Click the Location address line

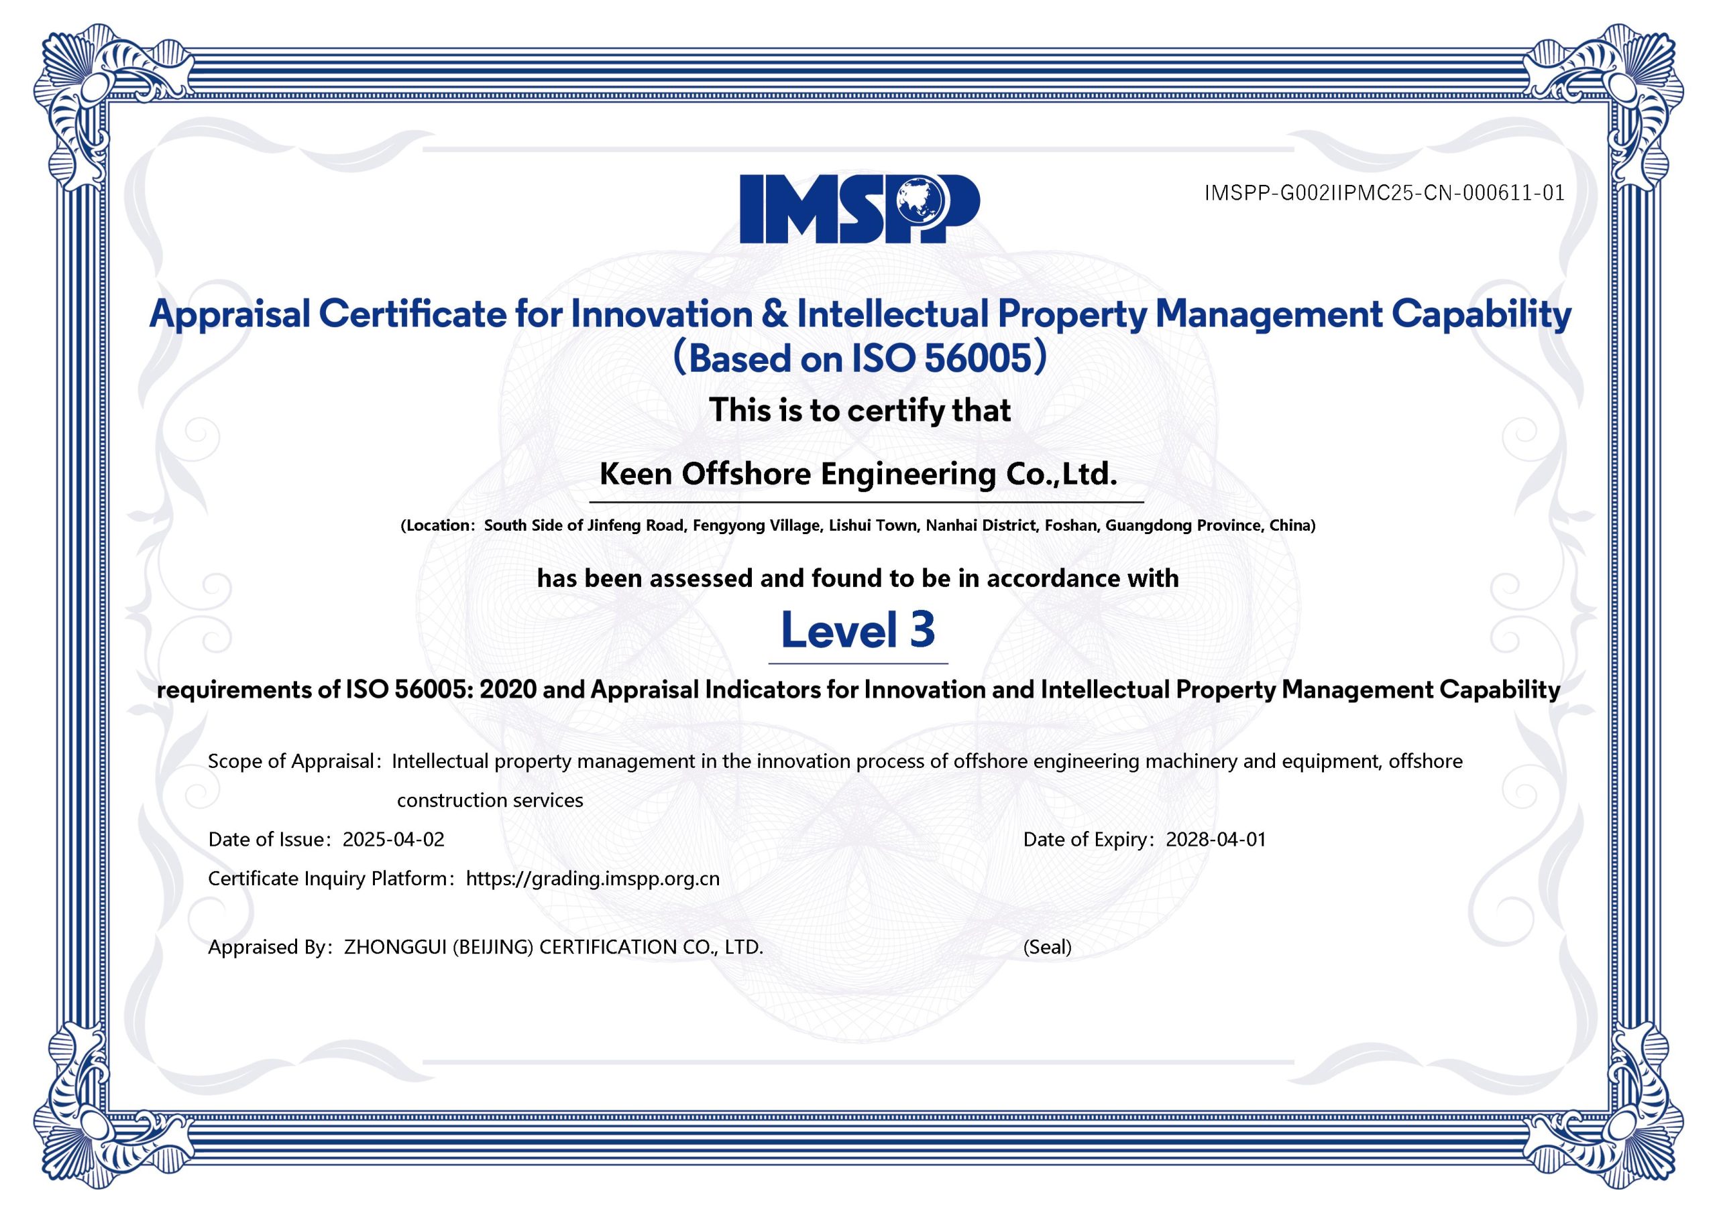tap(858, 525)
